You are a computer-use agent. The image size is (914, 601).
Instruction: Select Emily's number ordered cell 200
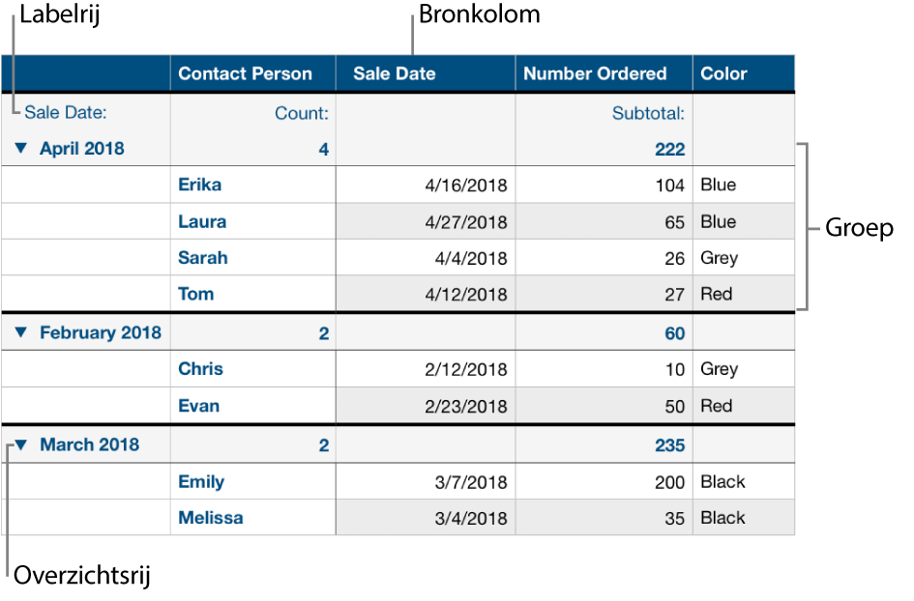coord(667,481)
